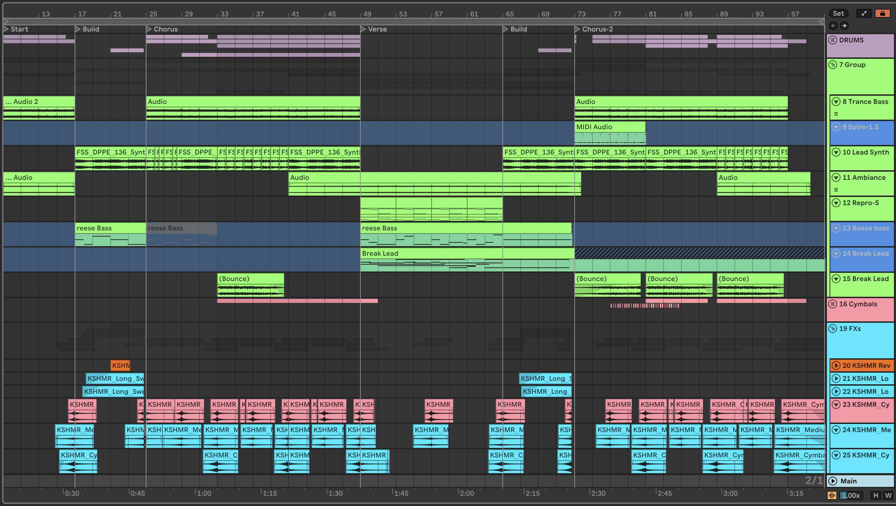Collapse the 10 Lead Synth track
The height and width of the screenshot is (506, 896).
tap(836, 152)
